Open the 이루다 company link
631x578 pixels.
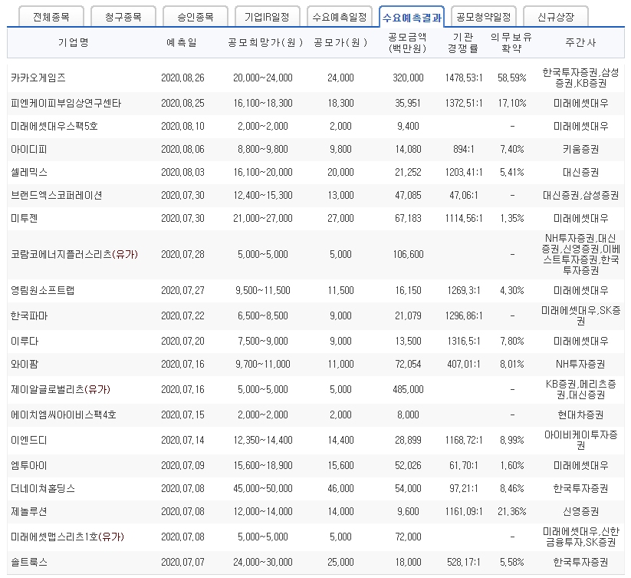(25, 341)
